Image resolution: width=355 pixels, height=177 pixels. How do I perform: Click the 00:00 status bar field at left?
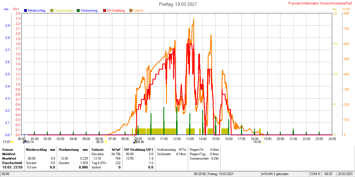[x=6, y=174]
